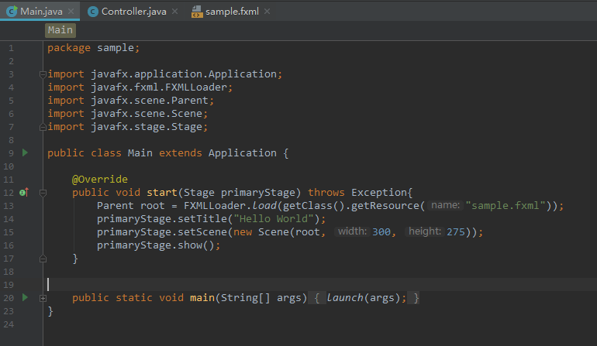
Task: Click the override gutter icon on line 12
Action: pyautogui.click(x=24, y=193)
